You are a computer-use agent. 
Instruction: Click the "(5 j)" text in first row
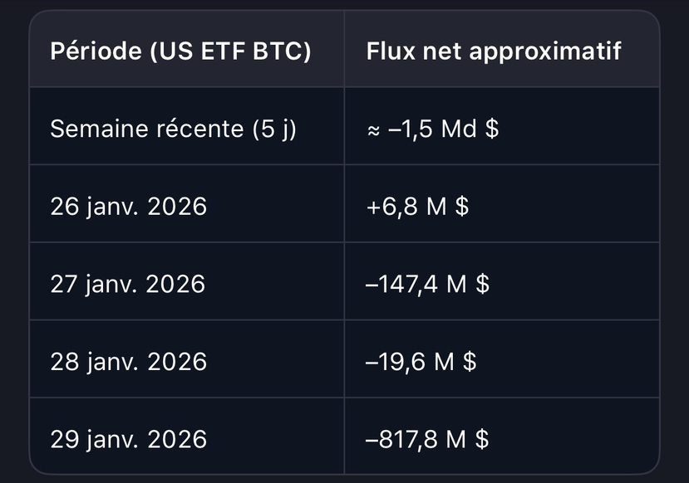tap(274, 129)
